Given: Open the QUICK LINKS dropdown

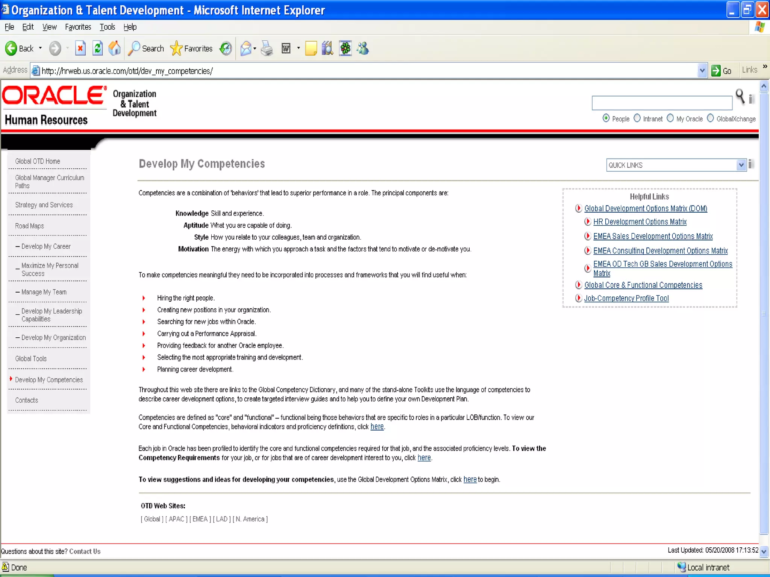Looking at the screenshot, I should 741,165.
